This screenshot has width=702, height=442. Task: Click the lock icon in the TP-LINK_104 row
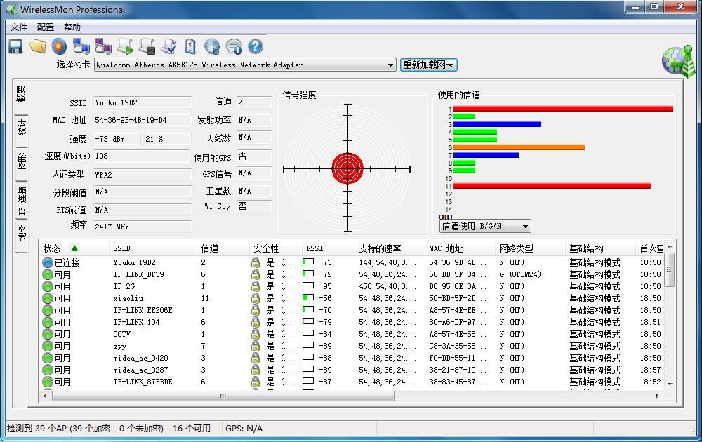click(x=256, y=322)
